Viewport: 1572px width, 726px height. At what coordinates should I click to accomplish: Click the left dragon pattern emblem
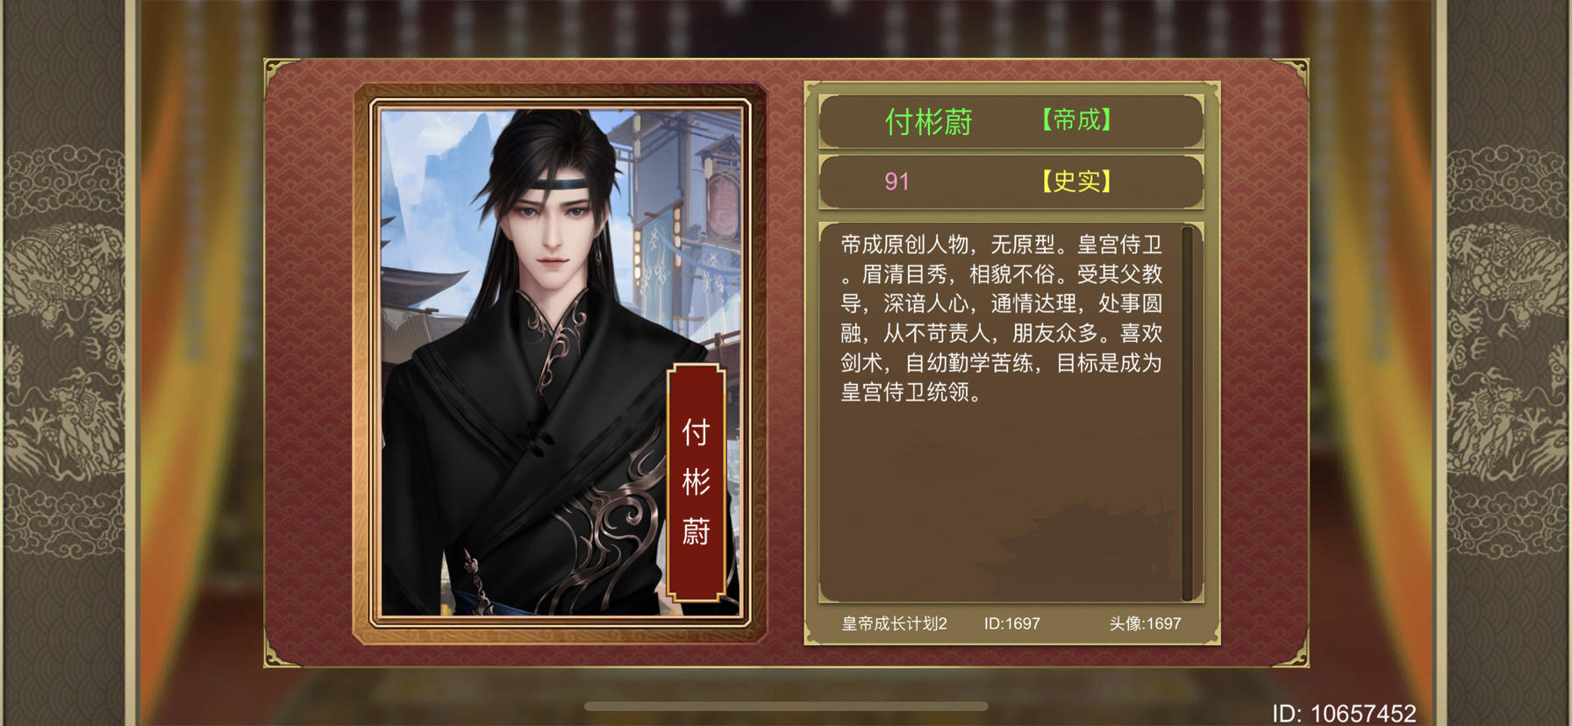(x=63, y=351)
